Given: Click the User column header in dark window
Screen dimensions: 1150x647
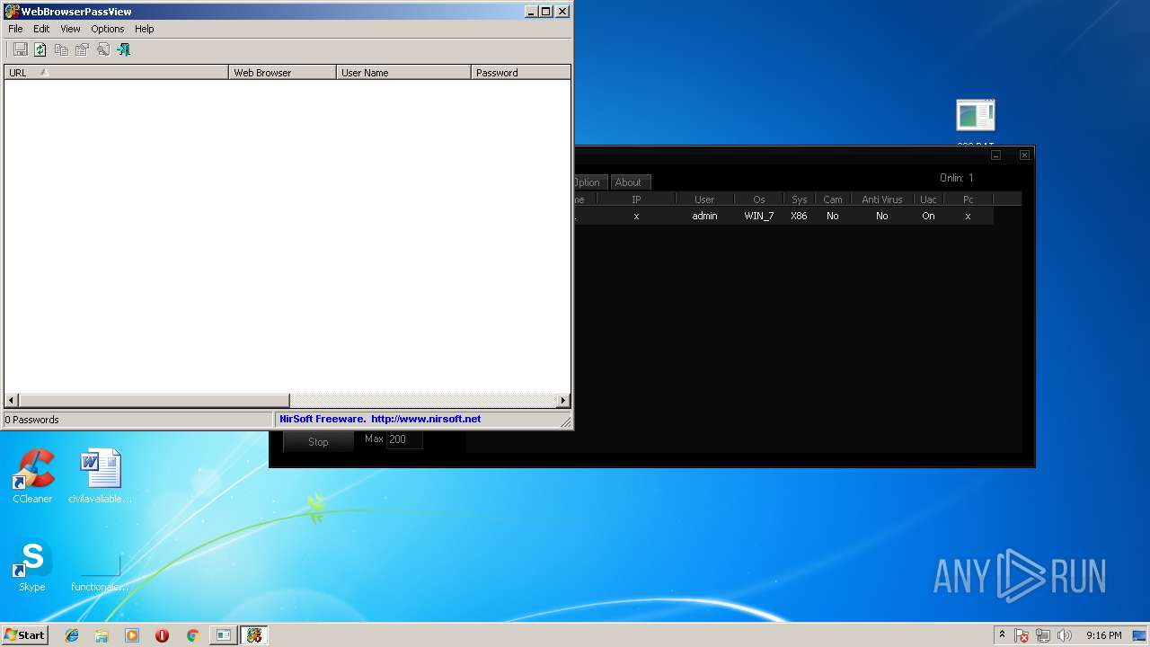Looking at the screenshot, I should point(704,199).
